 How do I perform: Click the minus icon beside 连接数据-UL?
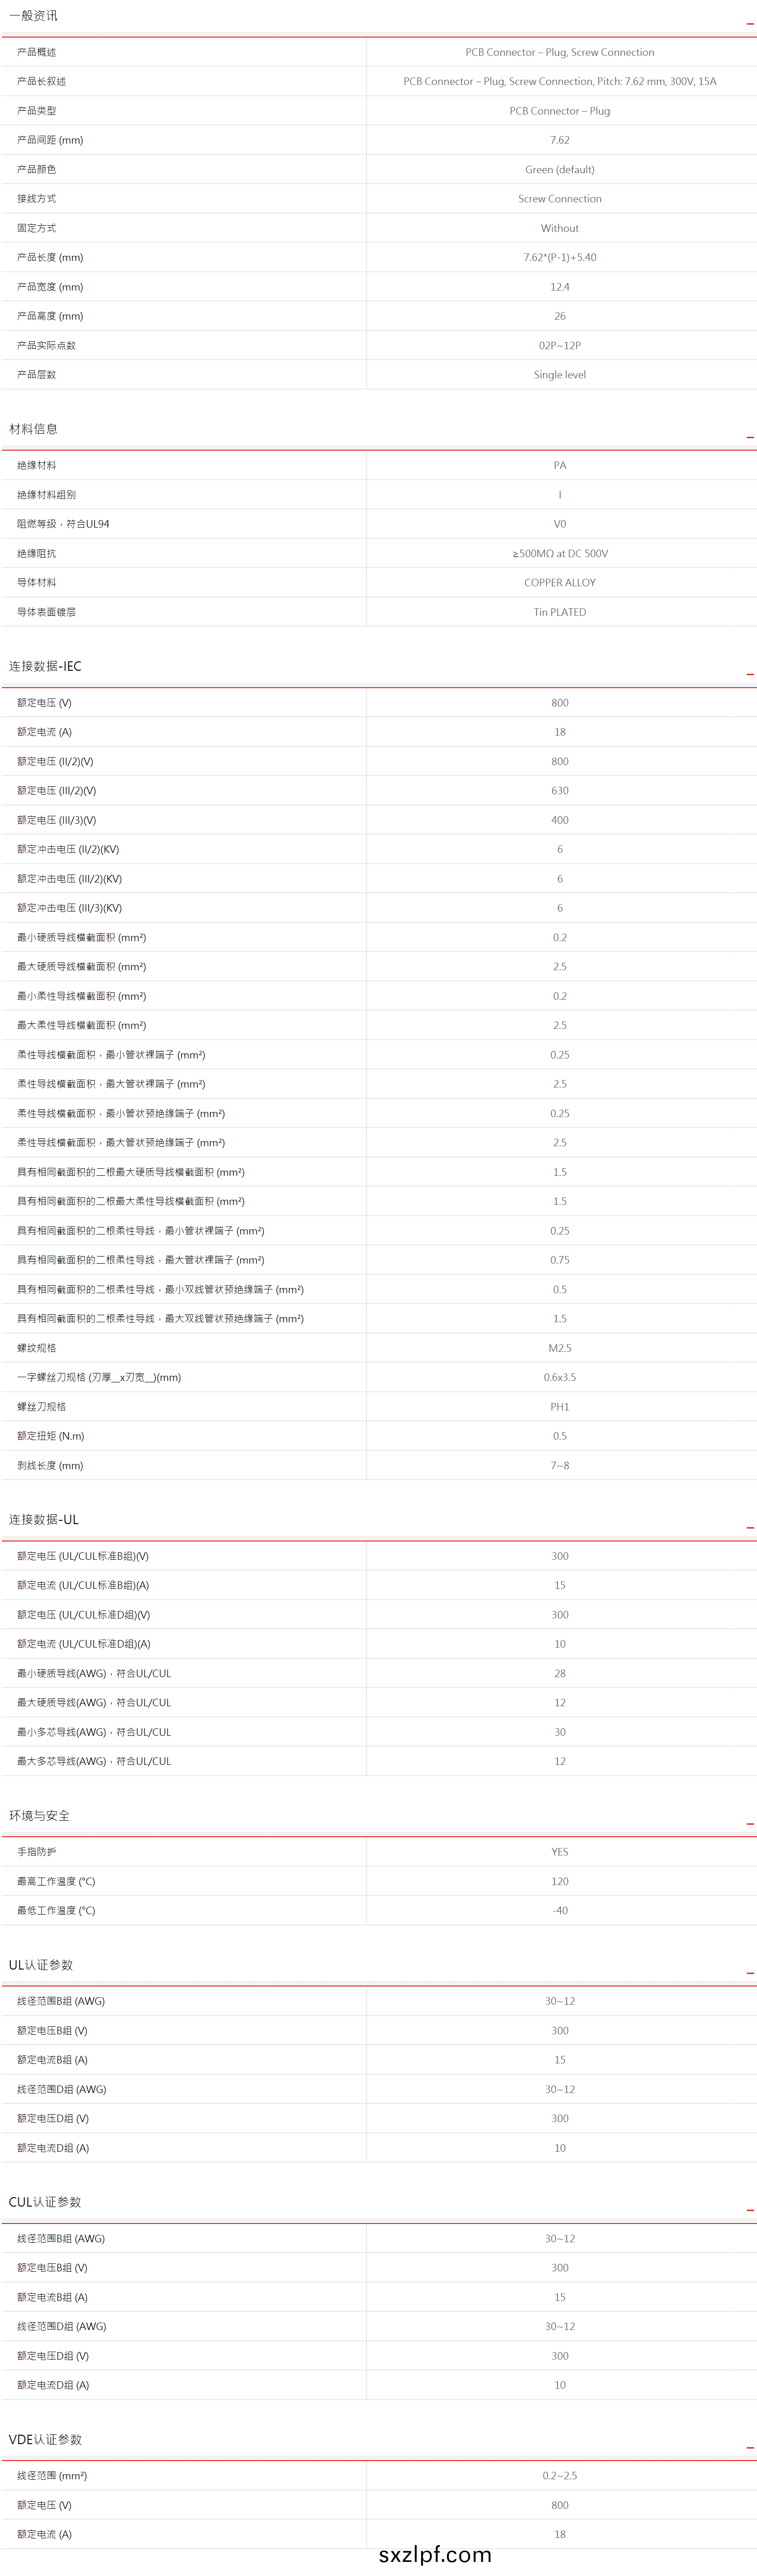[x=749, y=1527]
